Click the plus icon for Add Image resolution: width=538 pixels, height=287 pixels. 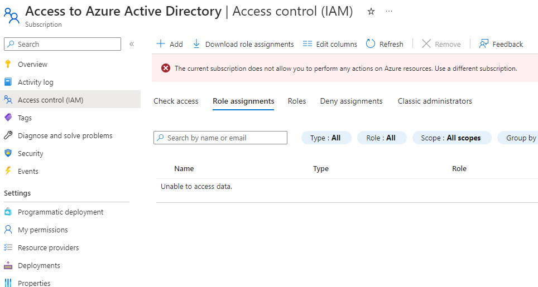161,44
